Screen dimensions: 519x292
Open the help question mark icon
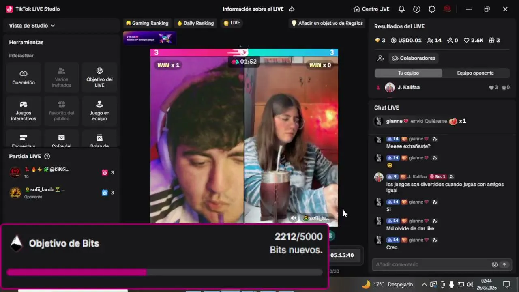pyautogui.click(x=417, y=9)
